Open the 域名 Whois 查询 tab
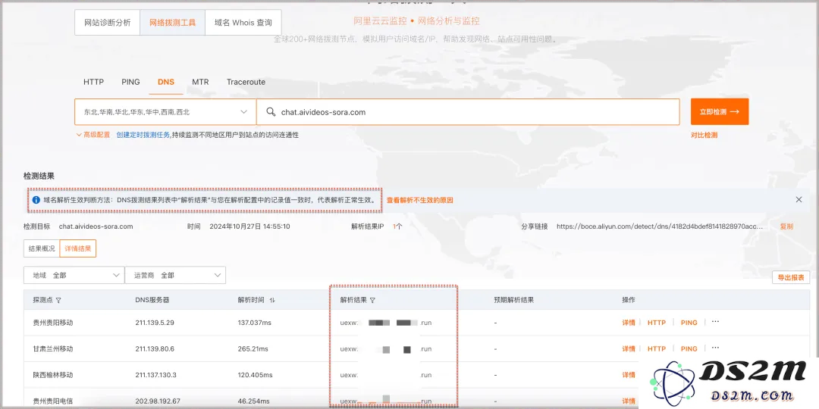819x409 pixels. point(243,23)
